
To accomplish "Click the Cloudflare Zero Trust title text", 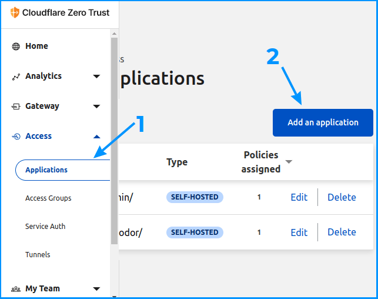I will [x=66, y=12].
